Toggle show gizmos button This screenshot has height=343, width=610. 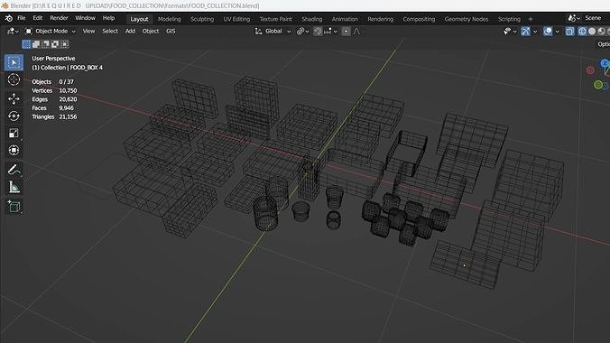(525, 32)
